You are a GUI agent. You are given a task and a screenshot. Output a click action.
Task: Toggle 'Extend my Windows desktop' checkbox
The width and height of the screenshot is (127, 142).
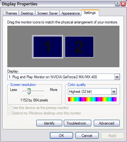9,113
